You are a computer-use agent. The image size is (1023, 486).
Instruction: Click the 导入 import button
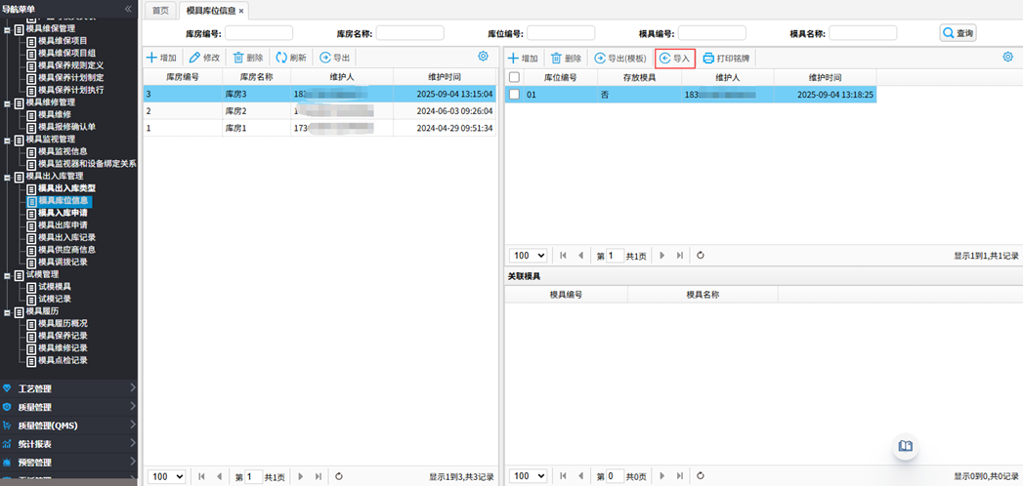(x=674, y=59)
